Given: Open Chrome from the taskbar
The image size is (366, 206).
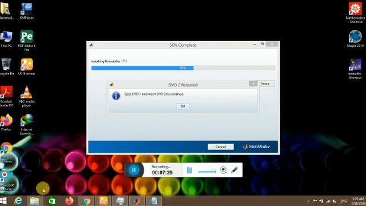Looking at the screenshot, I should pos(86,201).
